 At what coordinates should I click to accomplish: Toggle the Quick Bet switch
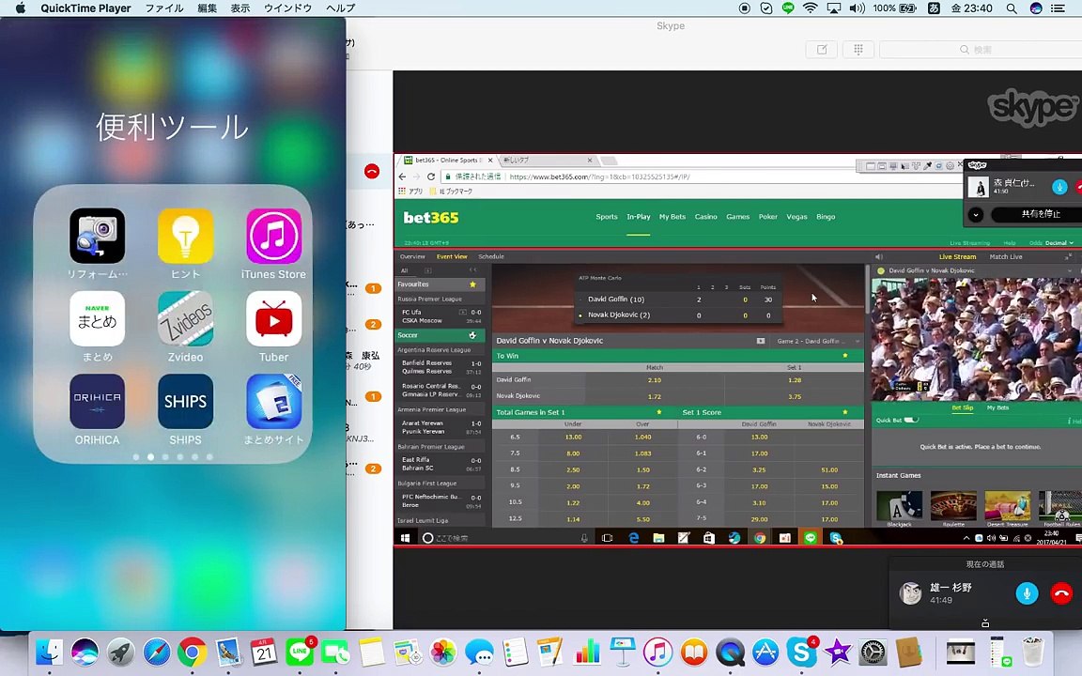click(x=912, y=420)
